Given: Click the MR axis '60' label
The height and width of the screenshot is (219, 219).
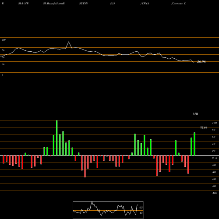Looking at the screenshot, I should click(x=214, y=137).
